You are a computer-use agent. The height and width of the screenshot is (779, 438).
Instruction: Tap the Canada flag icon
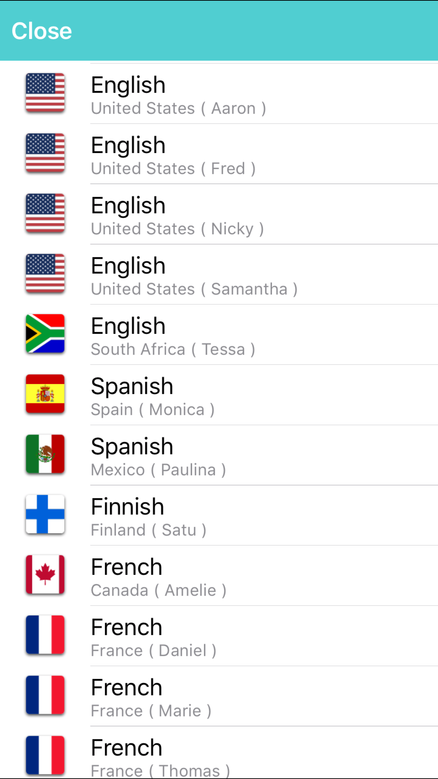pyautogui.click(x=45, y=575)
